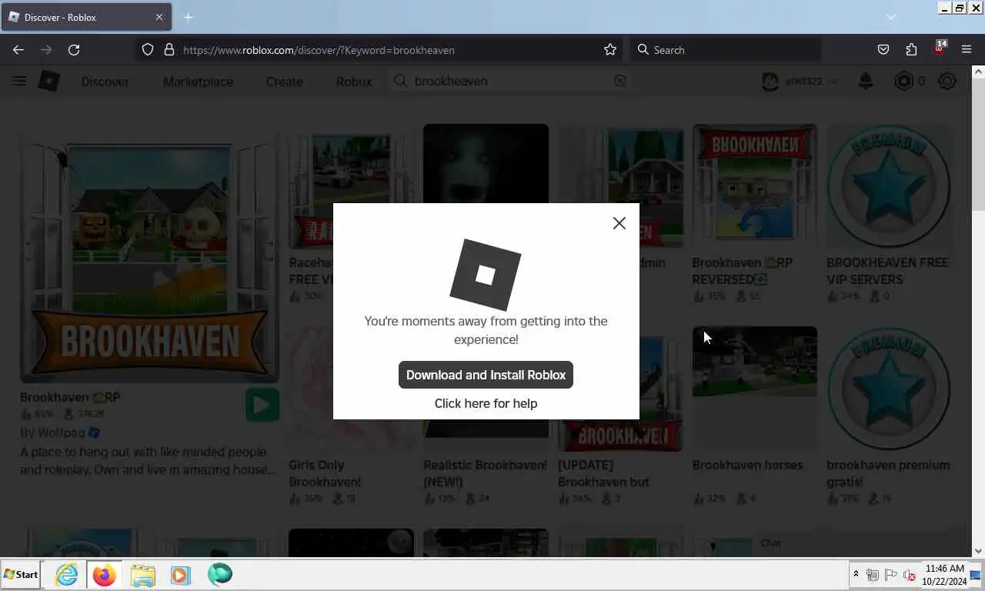Open the notifications bell icon
The image size is (985, 591).
tap(866, 81)
